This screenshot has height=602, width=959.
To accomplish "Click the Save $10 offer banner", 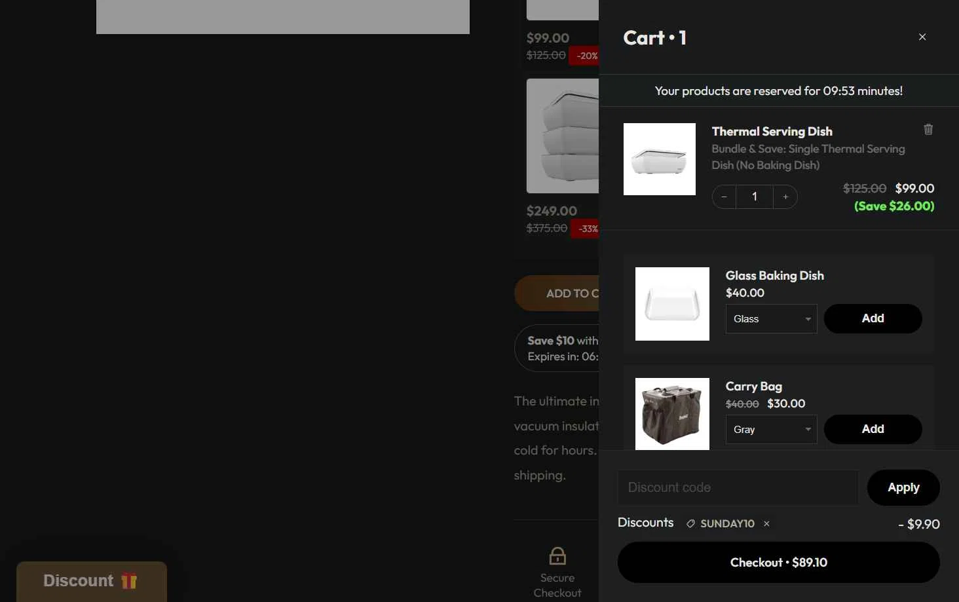I will coord(557,348).
